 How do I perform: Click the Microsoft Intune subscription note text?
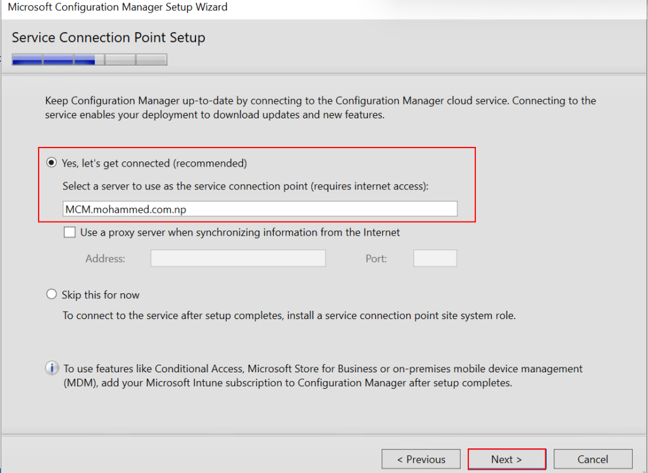323,375
